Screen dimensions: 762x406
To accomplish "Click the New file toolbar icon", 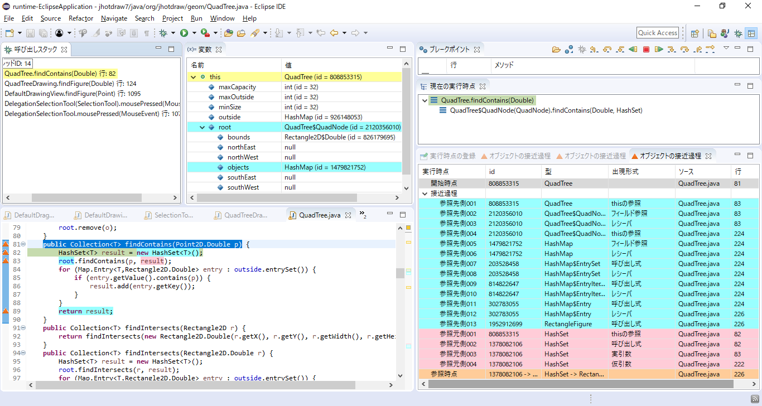I will click(x=9, y=33).
